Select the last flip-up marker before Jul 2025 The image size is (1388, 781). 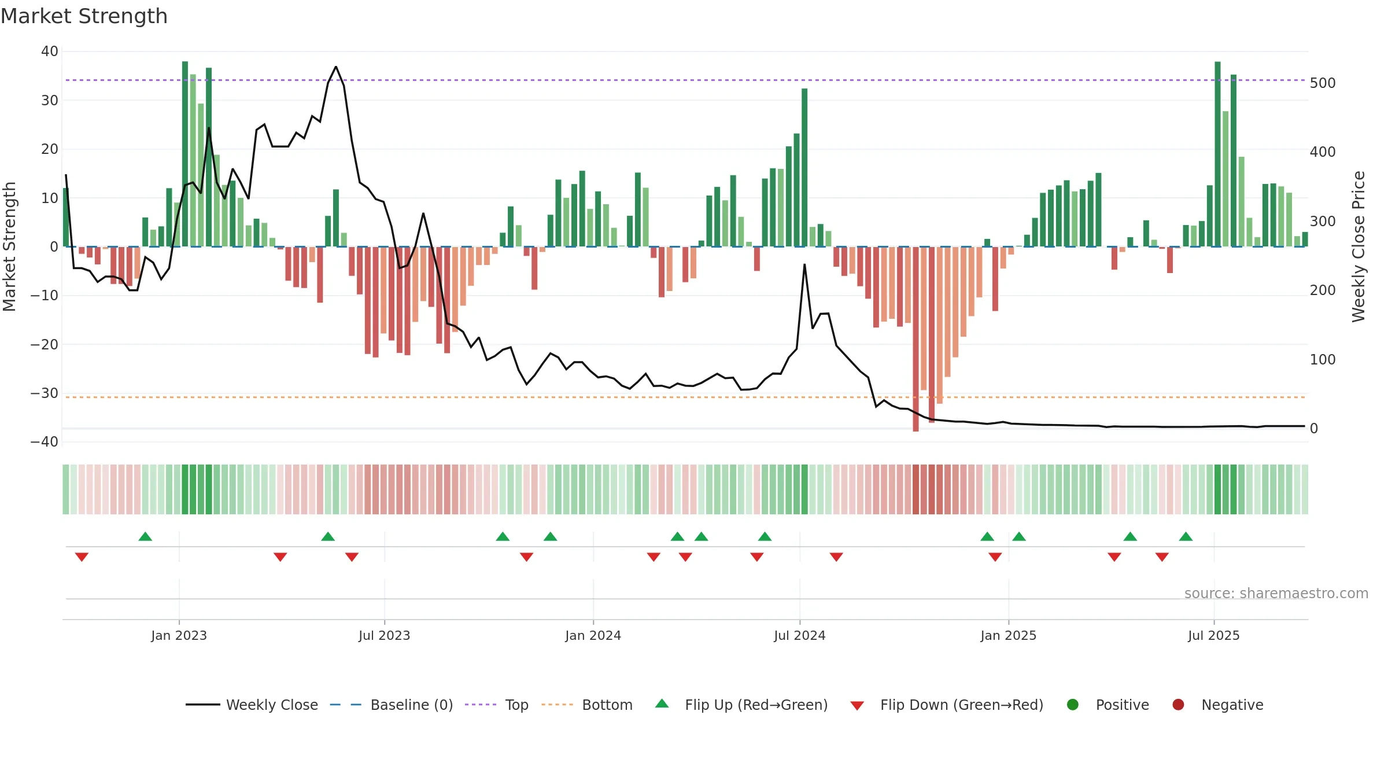[1186, 536]
